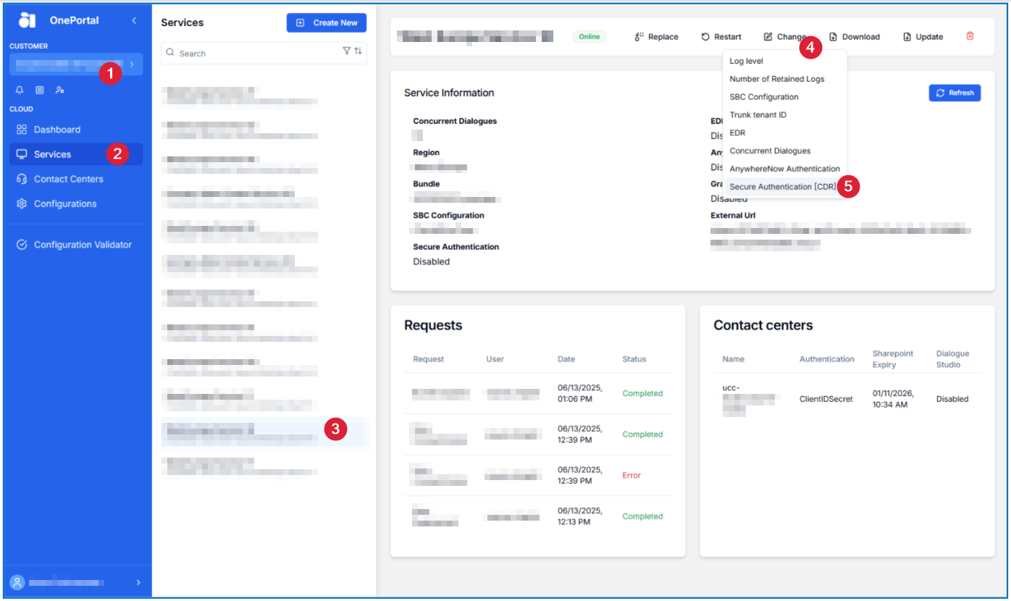Click the 01/11/2026, 10:34 AM expiry cell
1011x601 pixels.
pyautogui.click(x=893, y=399)
